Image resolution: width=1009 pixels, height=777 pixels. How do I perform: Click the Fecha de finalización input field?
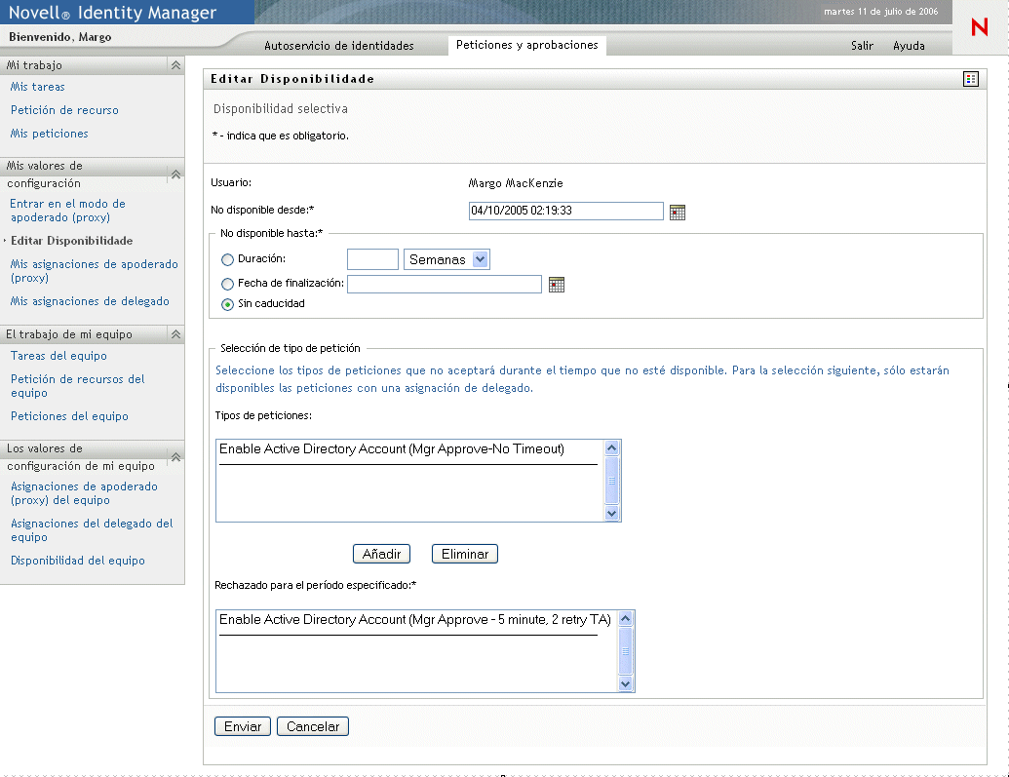[x=444, y=284]
